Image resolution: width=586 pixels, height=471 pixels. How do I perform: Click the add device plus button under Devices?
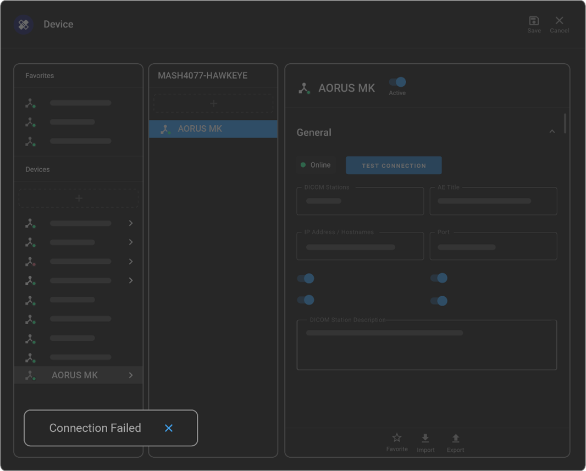point(79,198)
